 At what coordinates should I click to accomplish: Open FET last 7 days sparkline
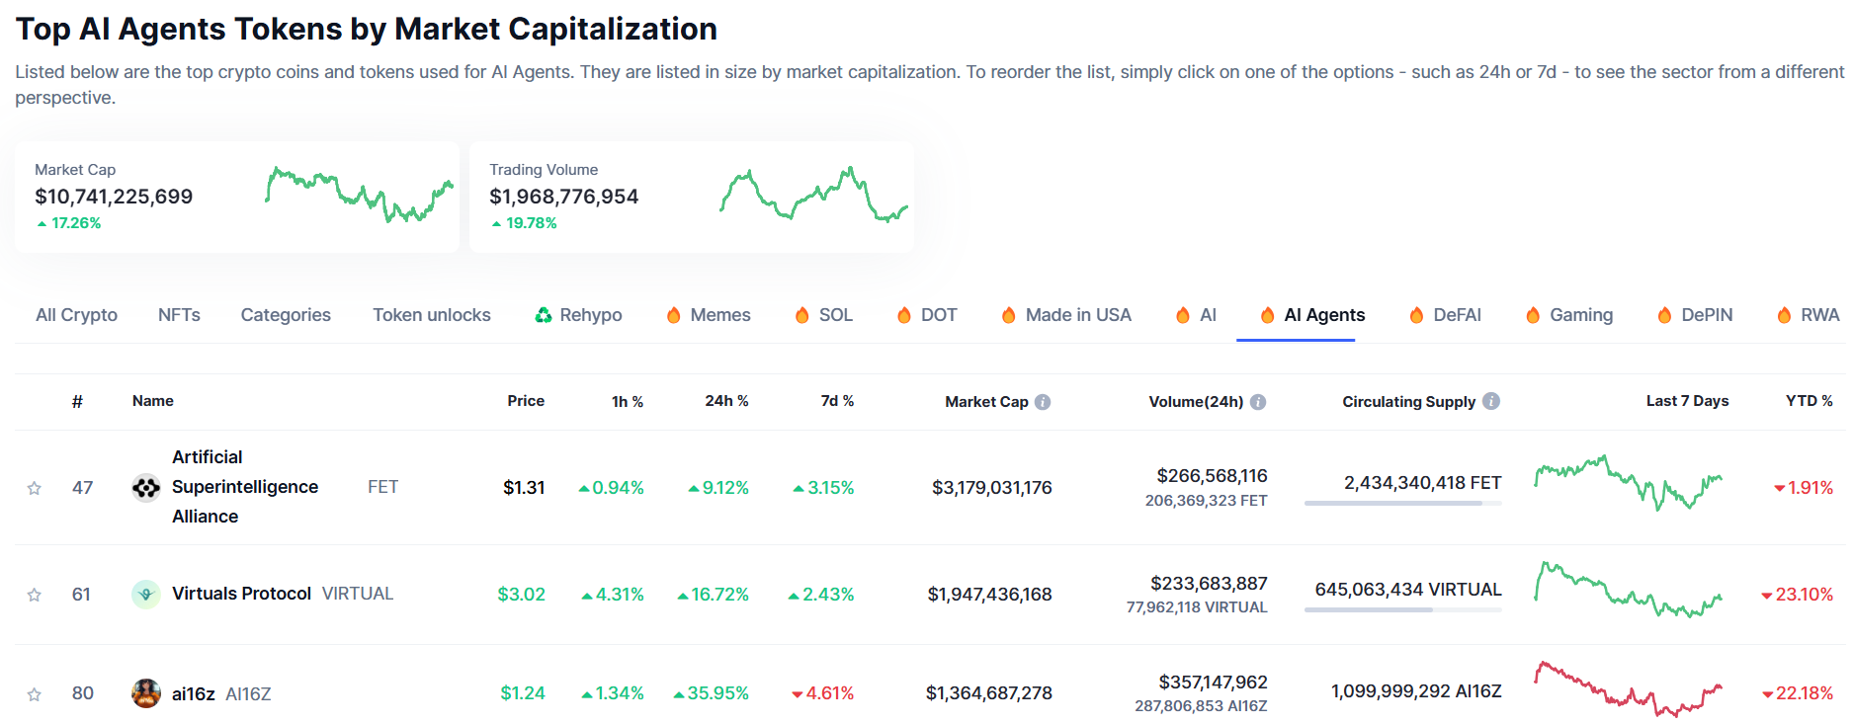tap(1628, 482)
